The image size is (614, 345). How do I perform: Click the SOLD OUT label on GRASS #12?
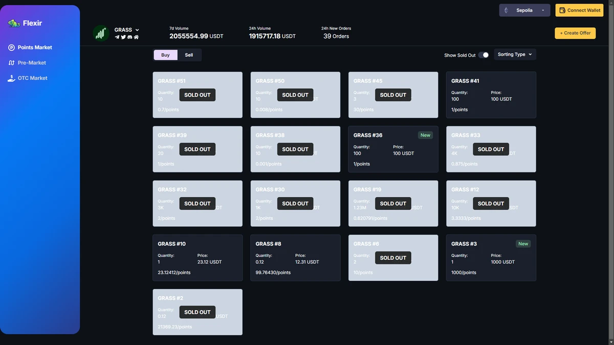(x=491, y=203)
